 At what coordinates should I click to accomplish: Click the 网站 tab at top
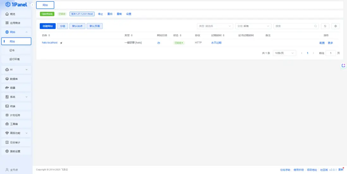(x=45, y=5)
